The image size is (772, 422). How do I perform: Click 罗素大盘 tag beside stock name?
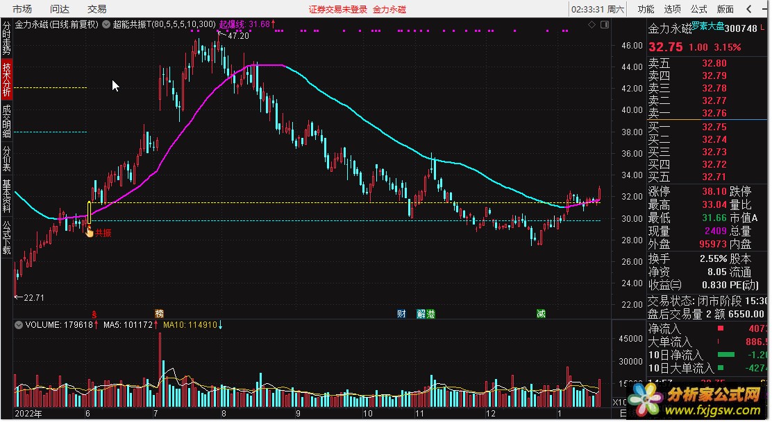click(x=708, y=26)
